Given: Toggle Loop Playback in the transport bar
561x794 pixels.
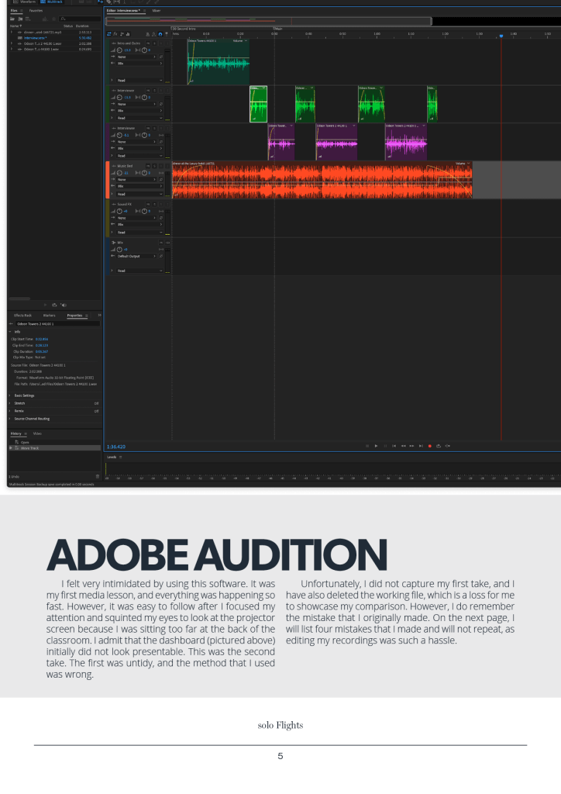Looking at the screenshot, I should [439, 446].
